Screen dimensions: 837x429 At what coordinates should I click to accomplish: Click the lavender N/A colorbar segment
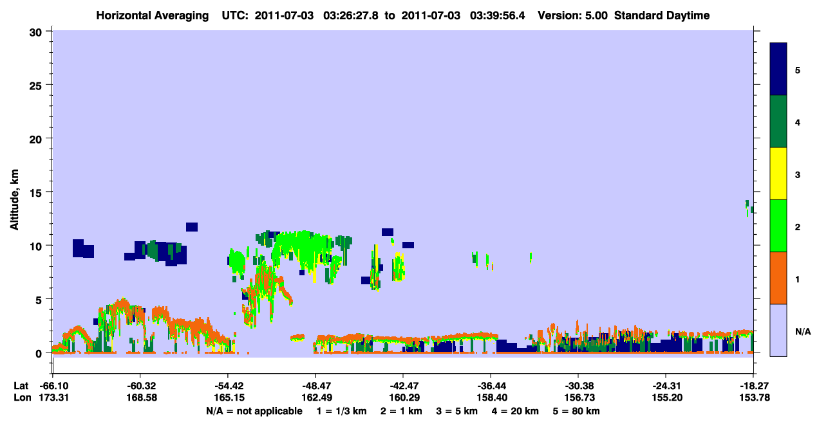point(778,330)
